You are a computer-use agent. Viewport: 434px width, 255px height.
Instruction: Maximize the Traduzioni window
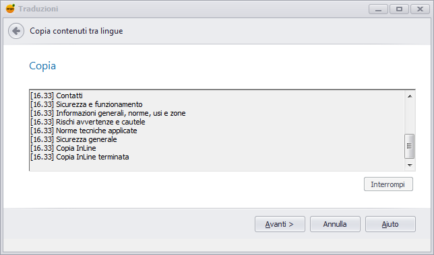click(400, 9)
